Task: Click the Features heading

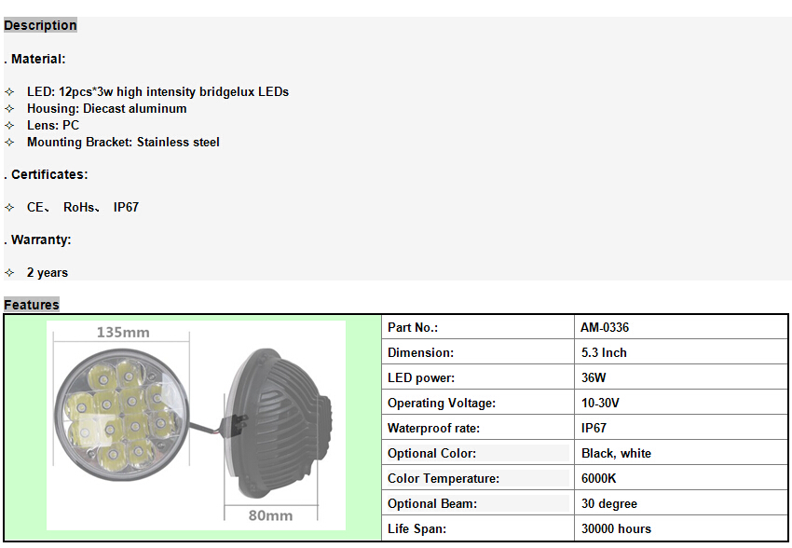Action: pyautogui.click(x=32, y=305)
